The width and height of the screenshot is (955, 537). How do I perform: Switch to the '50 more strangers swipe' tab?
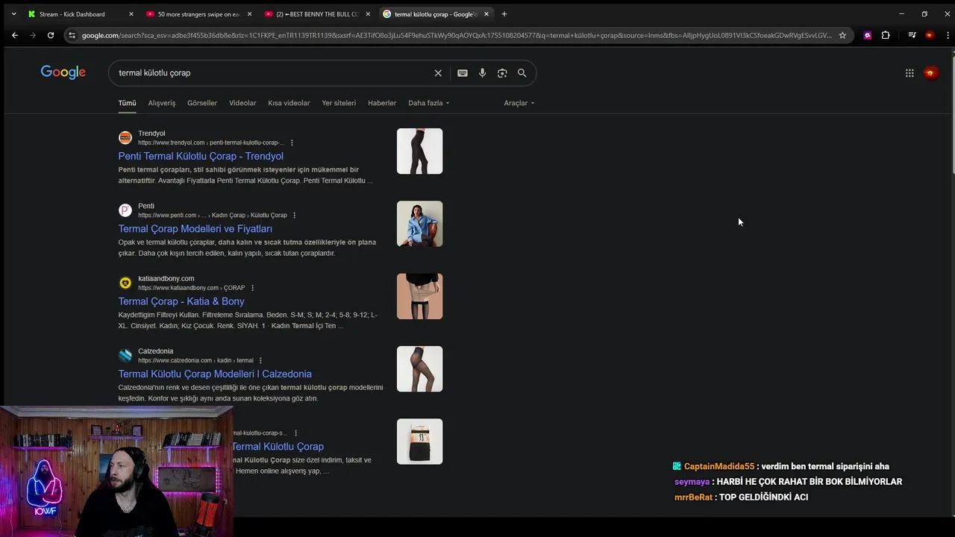[x=198, y=14]
